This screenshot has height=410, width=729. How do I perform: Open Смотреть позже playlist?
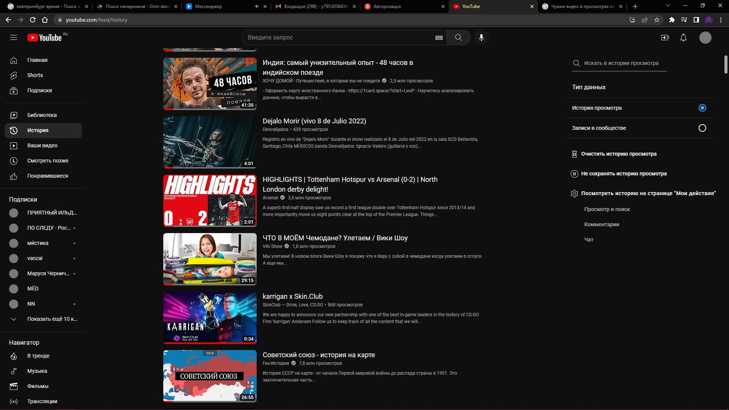(43, 161)
